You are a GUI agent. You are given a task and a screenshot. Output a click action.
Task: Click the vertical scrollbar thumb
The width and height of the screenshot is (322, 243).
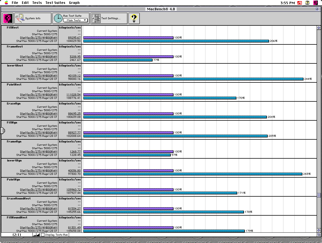pos(319,195)
